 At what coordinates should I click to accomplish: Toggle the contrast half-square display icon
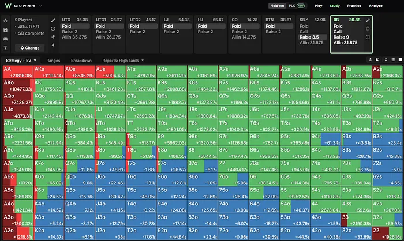click(377, 60)
